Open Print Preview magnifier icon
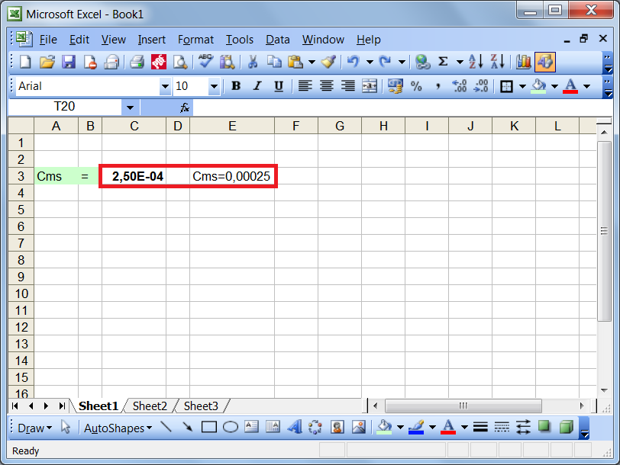 click(x=180, y=62)
